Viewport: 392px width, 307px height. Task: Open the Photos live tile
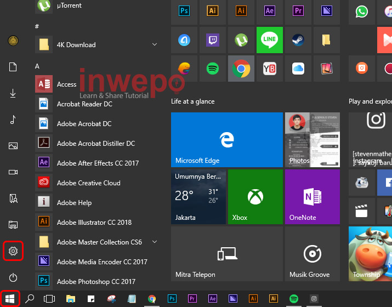313,139
